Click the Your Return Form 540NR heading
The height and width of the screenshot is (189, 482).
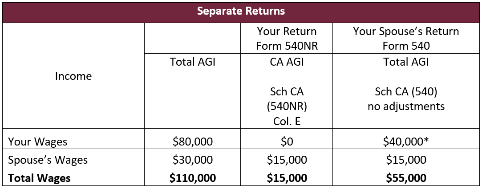[287, 38]
